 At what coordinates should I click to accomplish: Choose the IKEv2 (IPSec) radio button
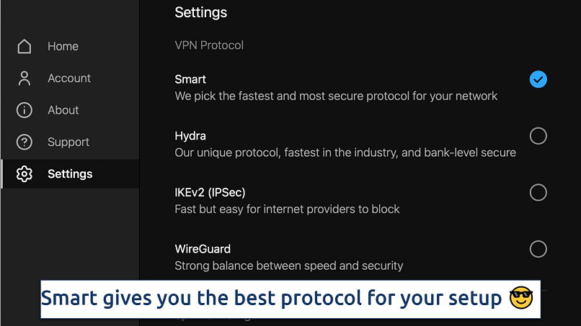[538, 192]
